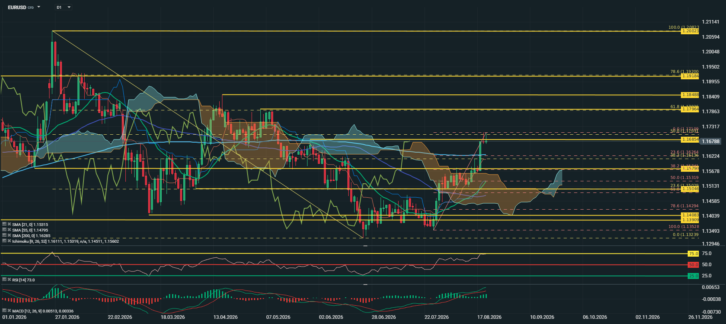Click the 13.04.2026 date on time axis

(x=225, y=317)
